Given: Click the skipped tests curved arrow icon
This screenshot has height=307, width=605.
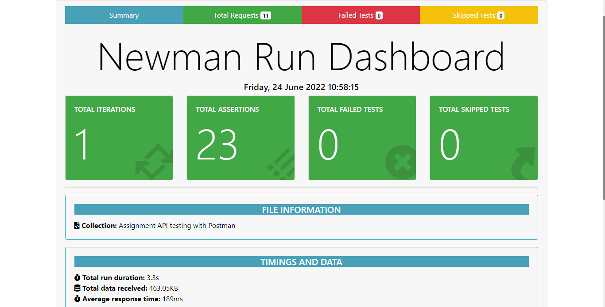Looking at the screenshot, I should pyautogui.click(x=524, y=163).
